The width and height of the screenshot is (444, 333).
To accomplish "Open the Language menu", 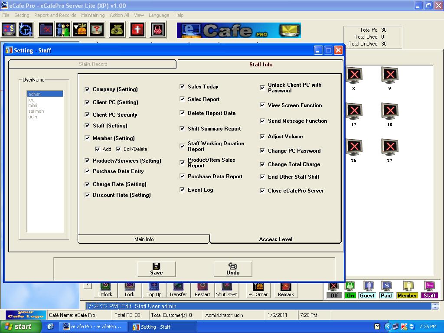I will 159,15.
